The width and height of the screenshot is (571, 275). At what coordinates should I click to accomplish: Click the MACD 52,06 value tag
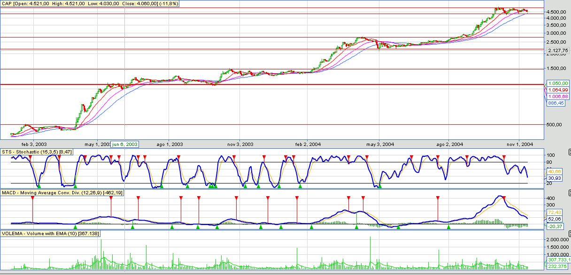(x=555, y=219)
